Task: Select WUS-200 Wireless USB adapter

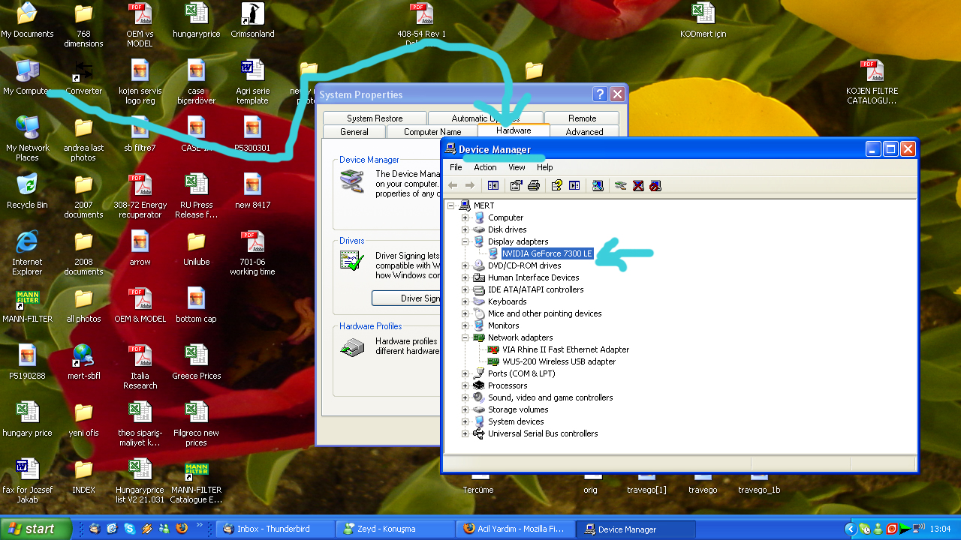Action: point(559,361)
